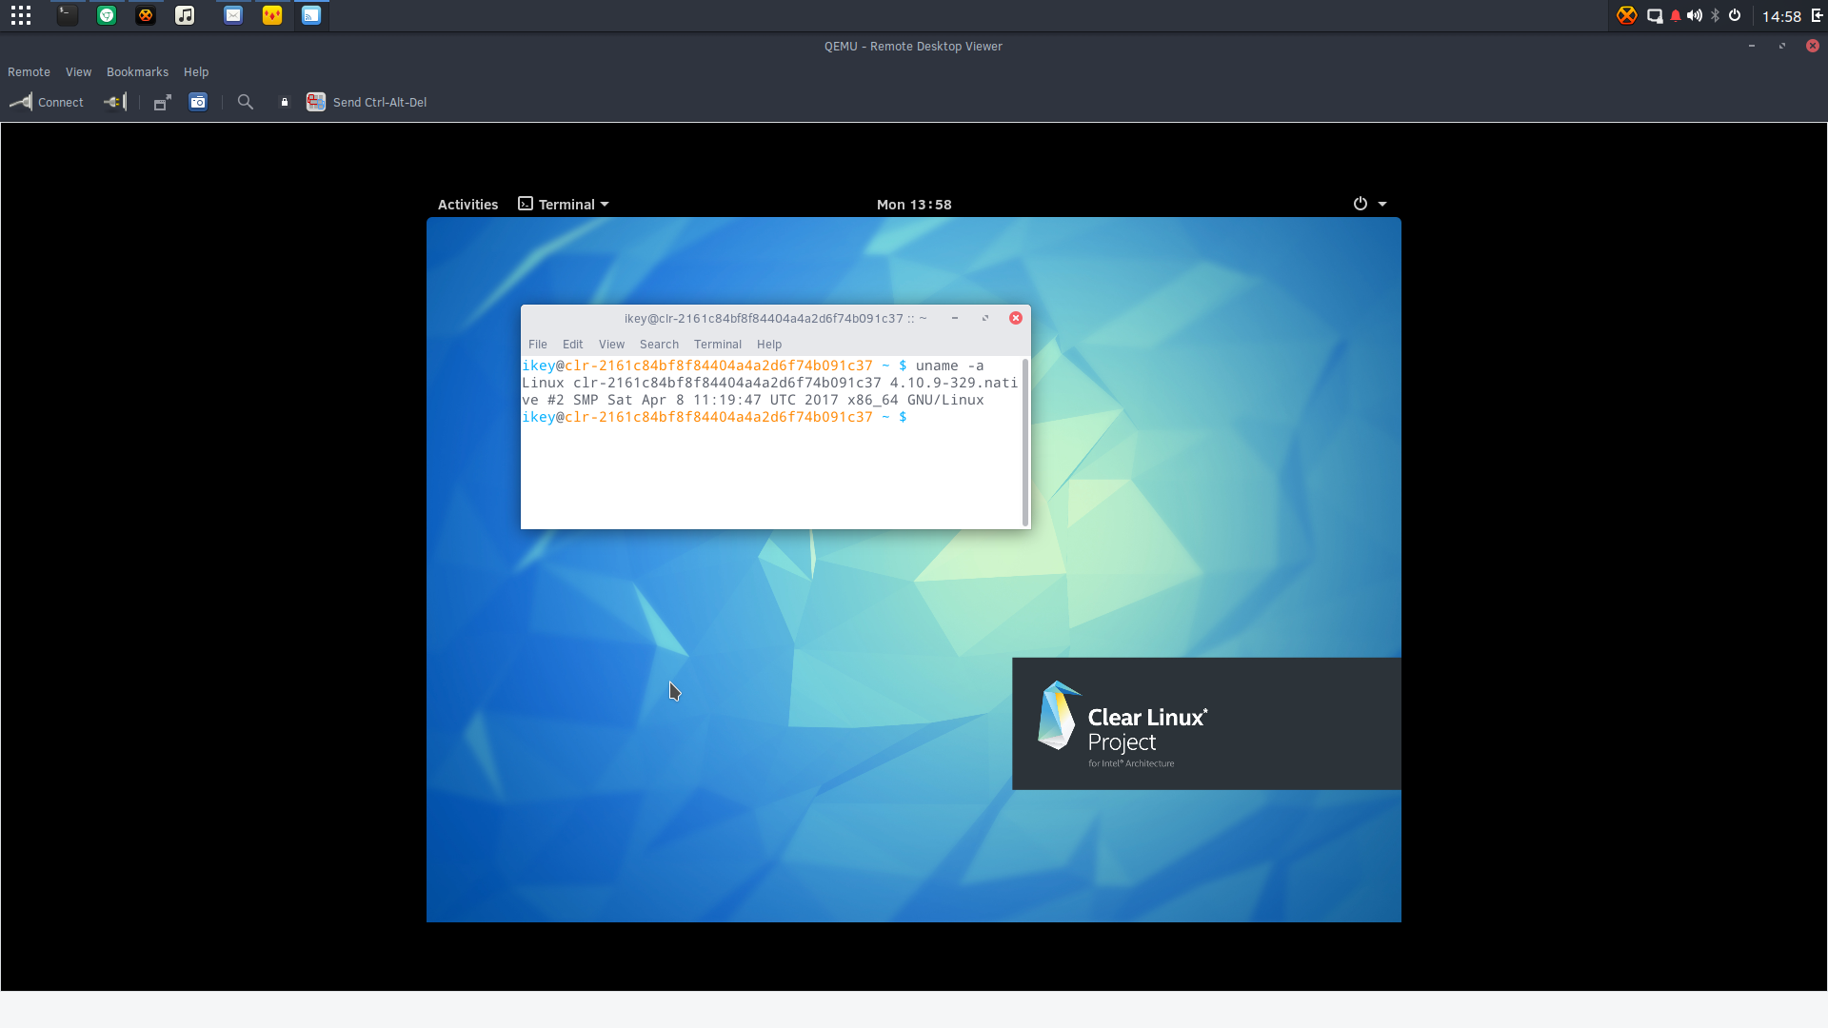Open the volume control in tray

pyautogui.click(x=1695, y=15)
